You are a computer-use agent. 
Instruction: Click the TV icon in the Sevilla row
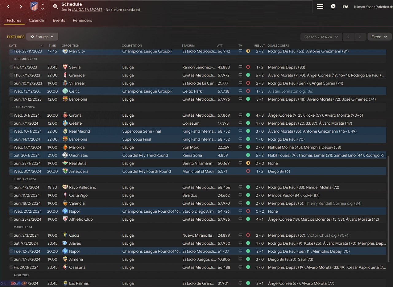(x=240, y=67)
